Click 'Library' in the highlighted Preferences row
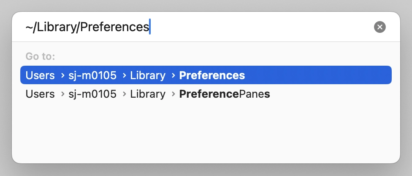 click(148, 75)
